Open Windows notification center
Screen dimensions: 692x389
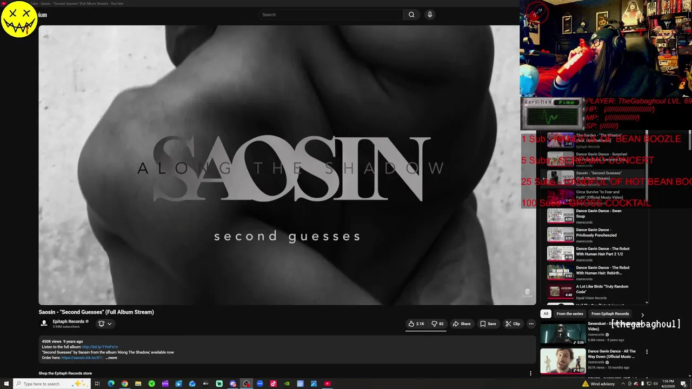click(683, 384)
